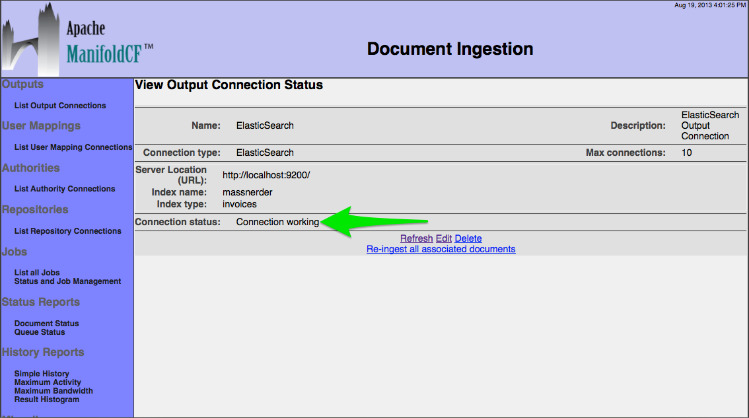This screenshot has width=749, height=418.
Task: Click the Name value ElasticSearch
Action: 265,125
